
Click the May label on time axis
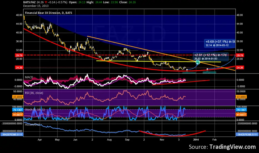57,140
